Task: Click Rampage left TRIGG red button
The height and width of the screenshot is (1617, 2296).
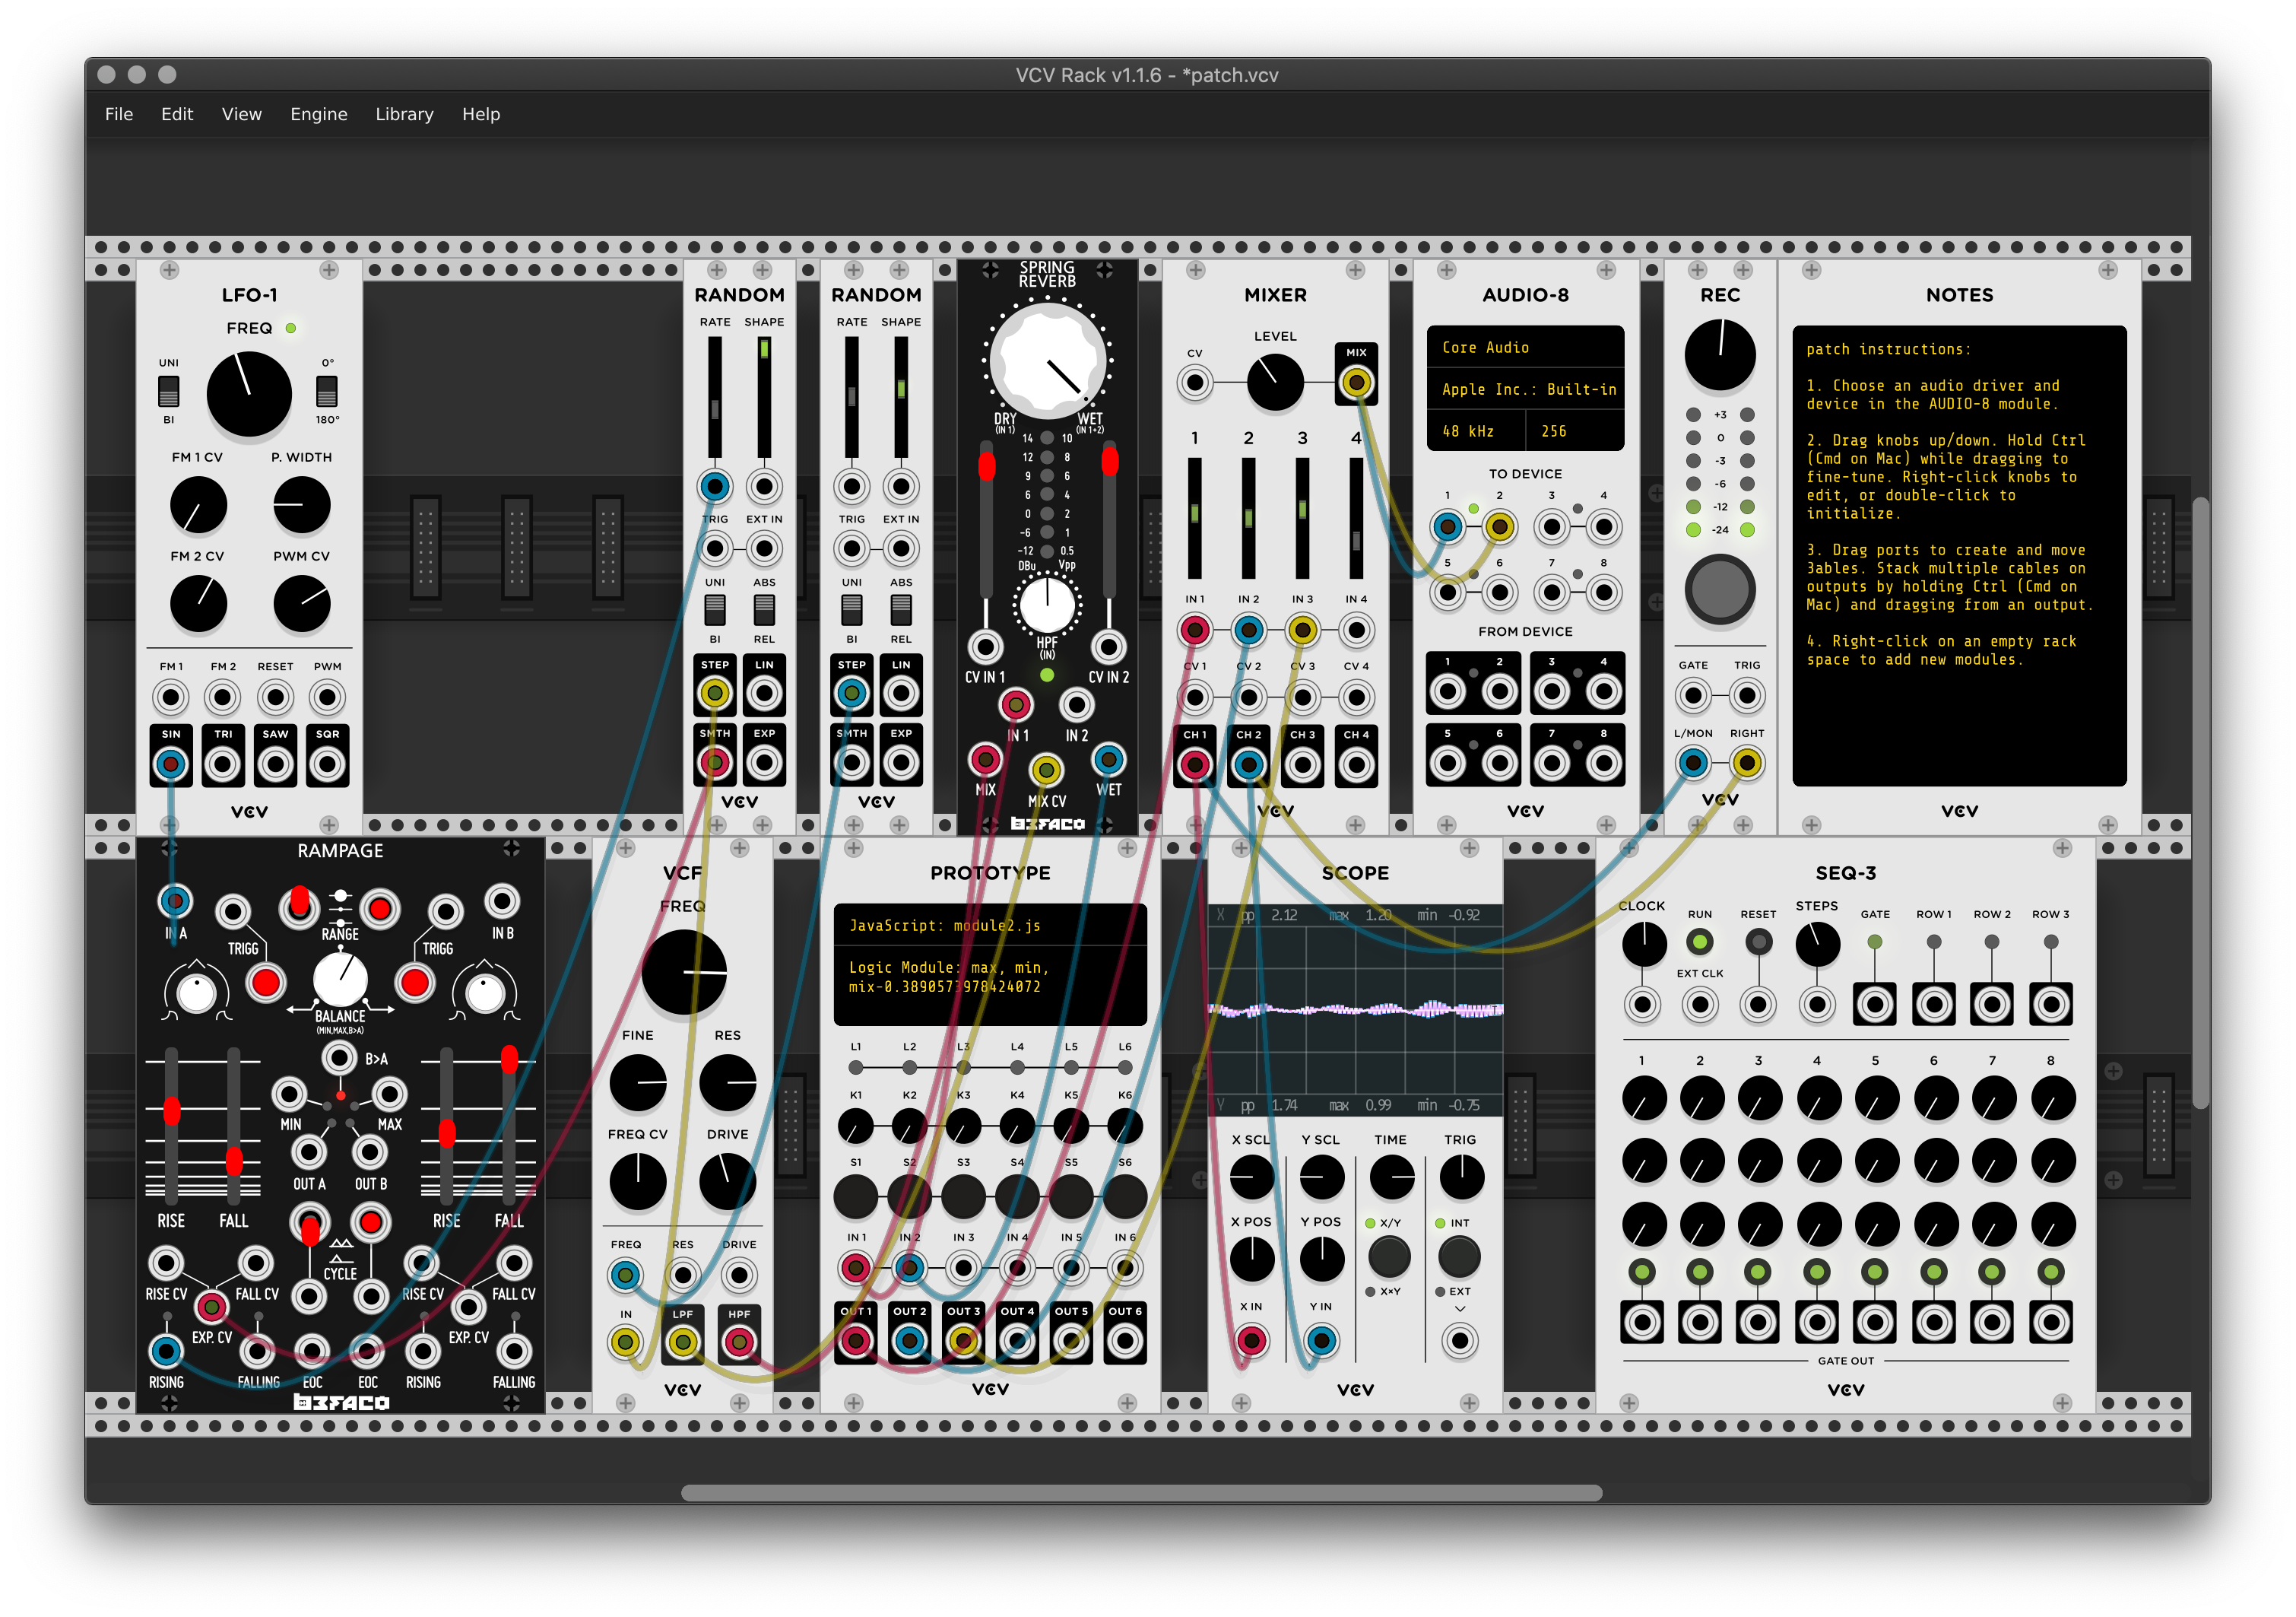Action: 266,983
